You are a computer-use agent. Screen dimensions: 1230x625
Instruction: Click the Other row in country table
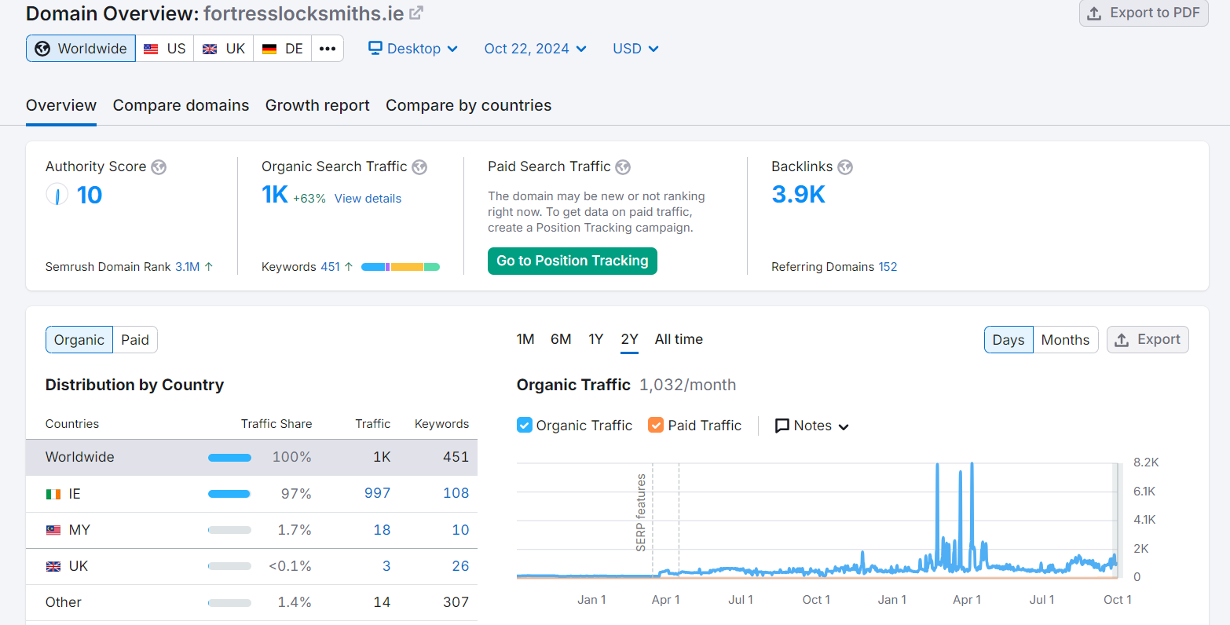click(251, 602)
